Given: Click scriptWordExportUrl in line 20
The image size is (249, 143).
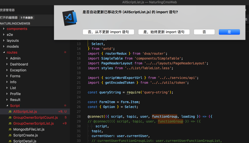Looking at the screenshot, I should pyautogui.click(x=124, y=78).
